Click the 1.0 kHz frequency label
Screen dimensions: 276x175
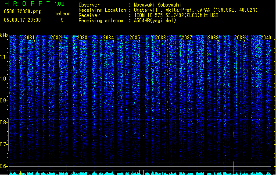point(4,79)
